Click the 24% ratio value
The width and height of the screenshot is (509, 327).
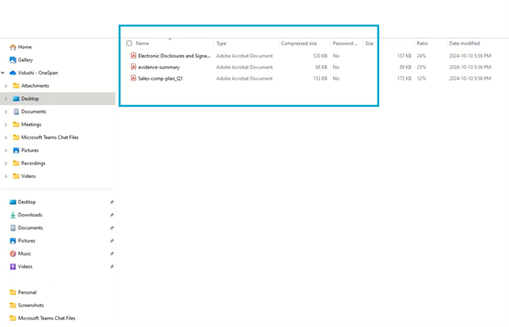coord(421,56)
